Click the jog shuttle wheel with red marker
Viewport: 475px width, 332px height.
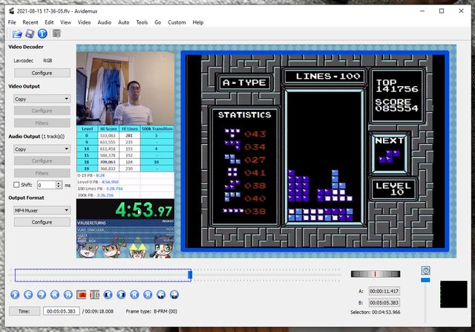click(376, 274)
